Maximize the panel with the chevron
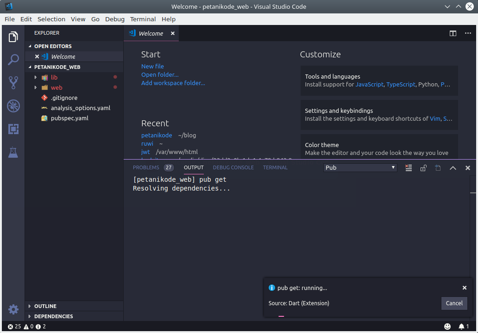The width and height of the screenshot is (478, 333). (x=453, y=168)
